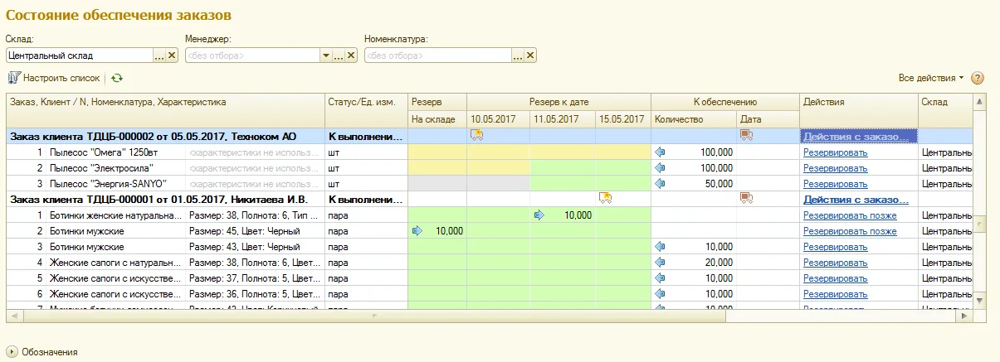Click arrow icon for Женские сапоги size 36 row
1000x362 pixels.
point(661,294)
